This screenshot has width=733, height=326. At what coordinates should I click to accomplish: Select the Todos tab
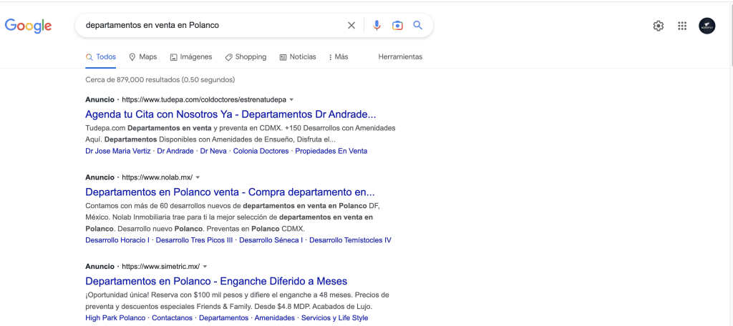coord(100,57)
